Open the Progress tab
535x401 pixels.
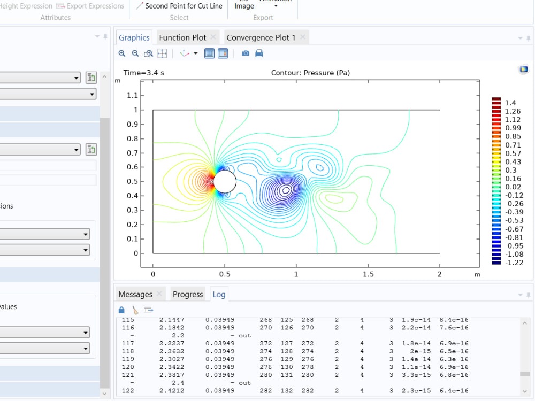click(188, 294)
